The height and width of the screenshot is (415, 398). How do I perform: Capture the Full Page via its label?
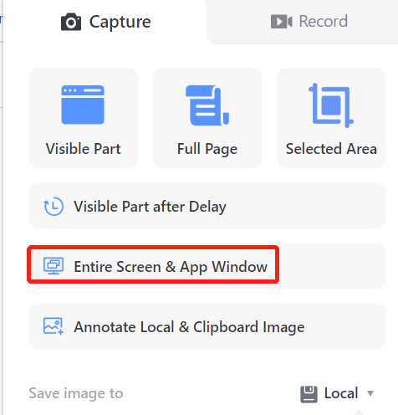(207, 149)
